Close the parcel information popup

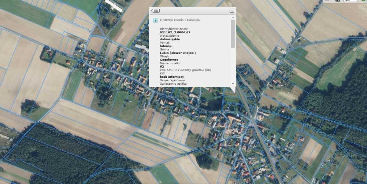click(232, 10)
